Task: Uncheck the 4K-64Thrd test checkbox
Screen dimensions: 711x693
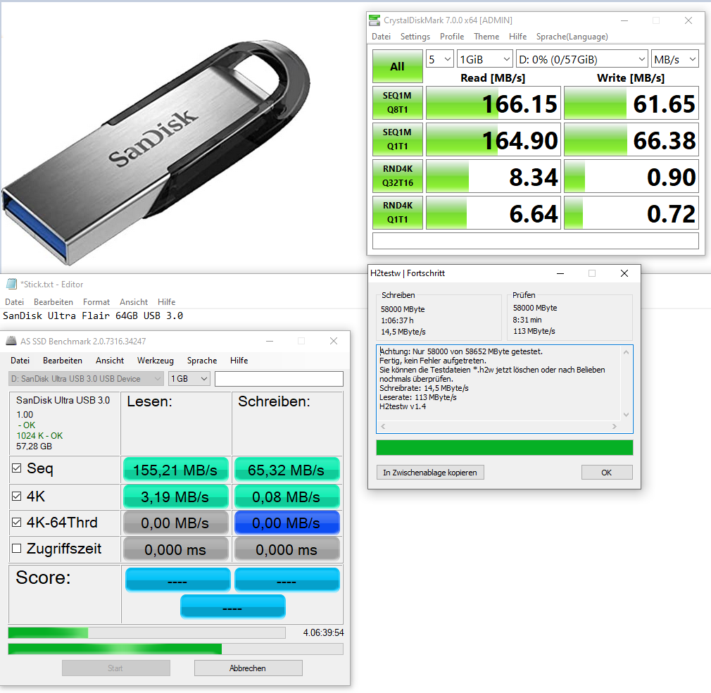Action: tap(17, 523)
